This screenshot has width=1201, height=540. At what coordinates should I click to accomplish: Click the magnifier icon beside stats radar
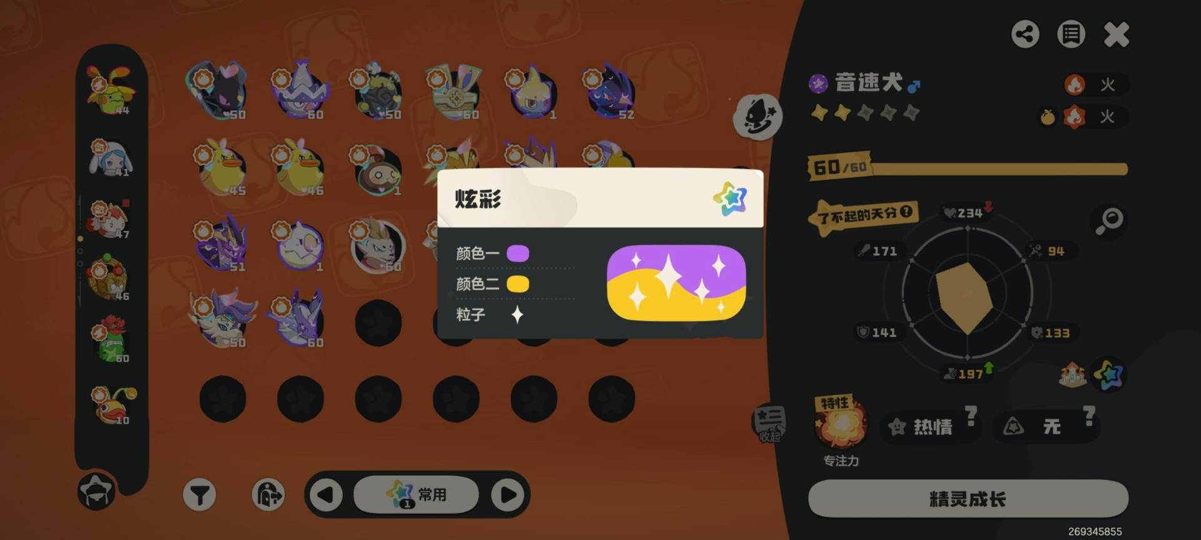click(1110, 220)
